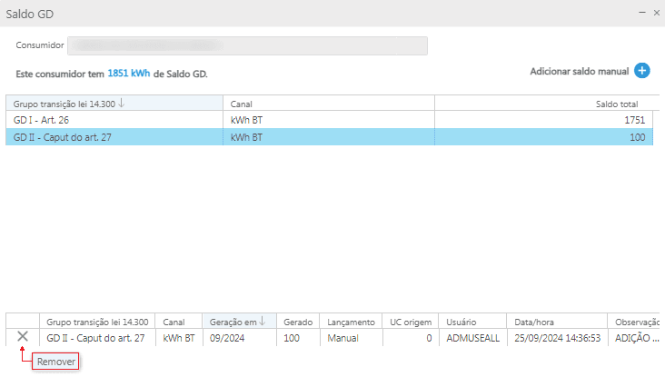Click the Consumidor input field
The height and width of the screenshot is (377, 665).
tap(247, 45)
